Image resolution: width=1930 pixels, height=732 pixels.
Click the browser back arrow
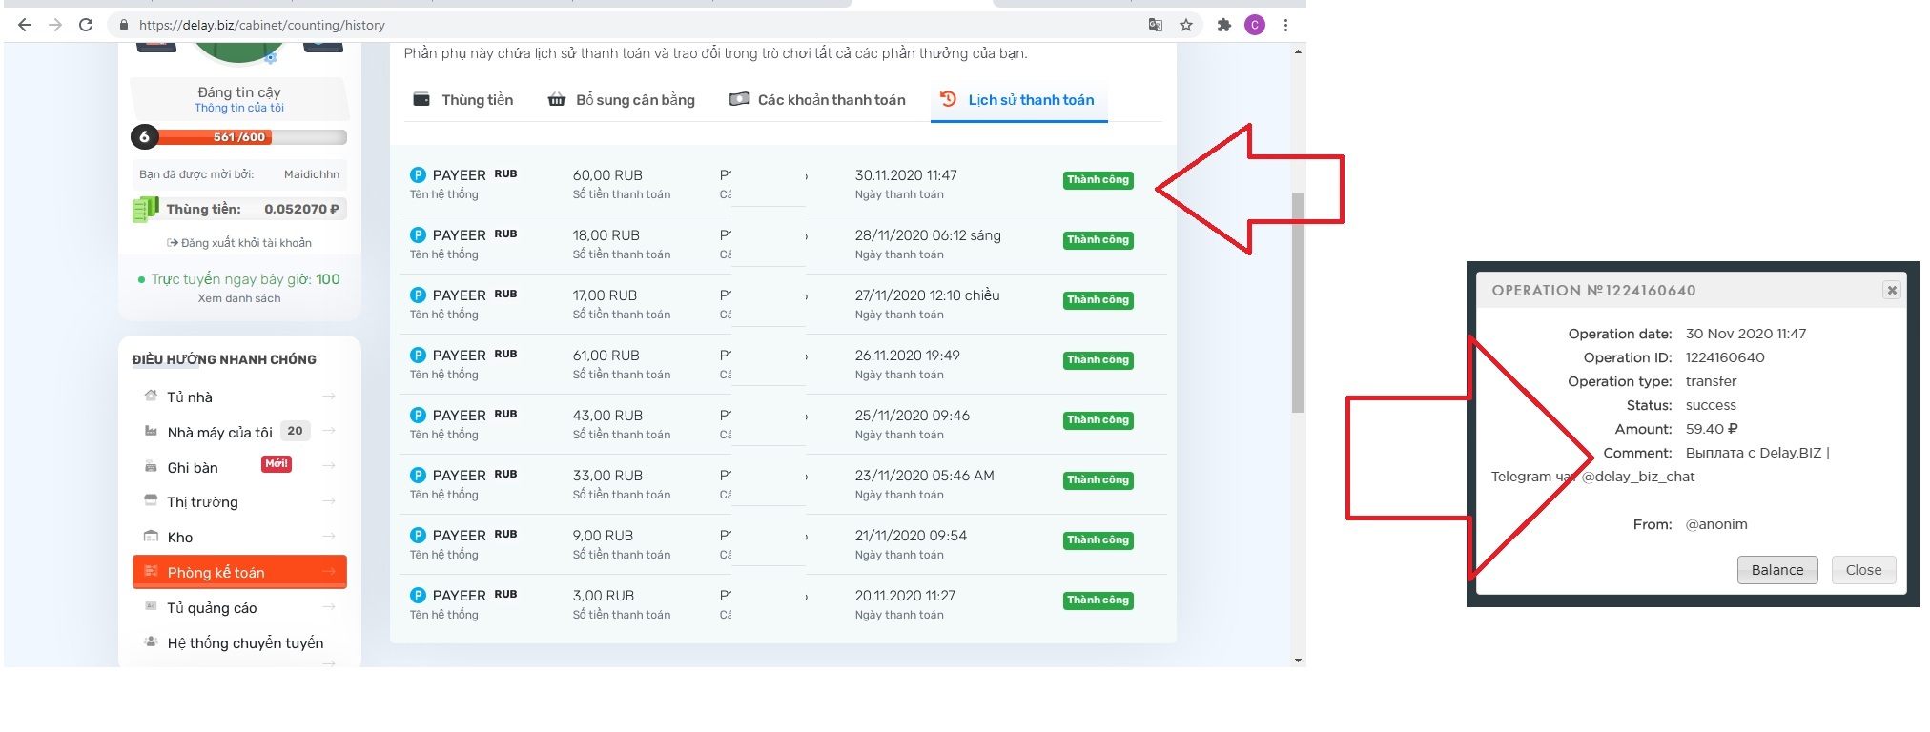tap(25, 26)
